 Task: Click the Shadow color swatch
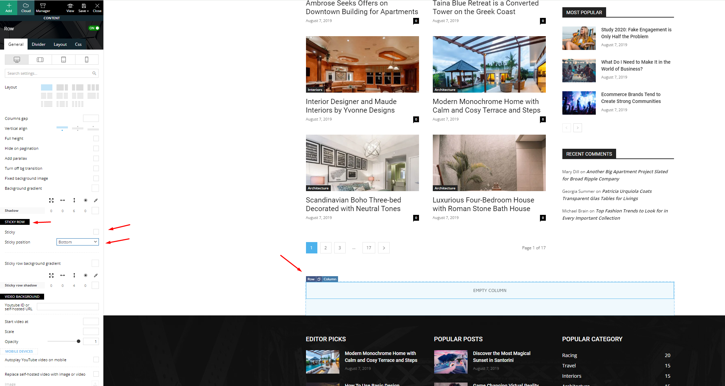tap(95, 211)
